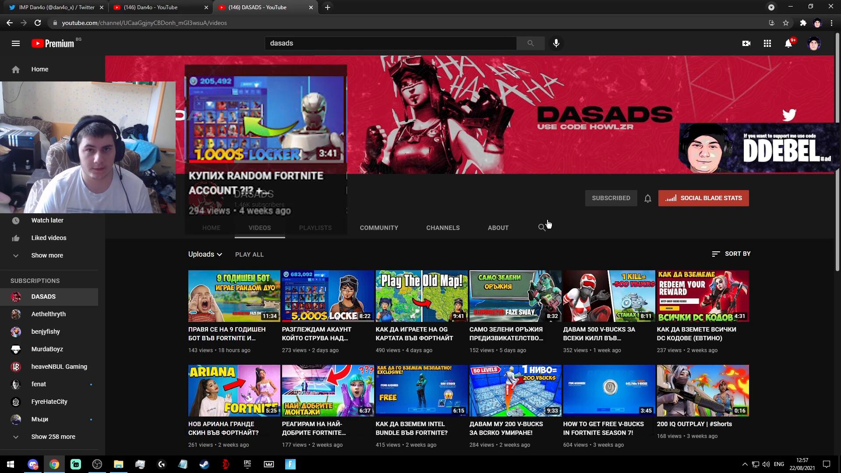Click the voice search microphone icon

coord(556,43)
